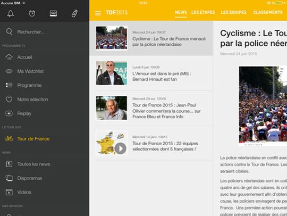Click the Rechercher search field
The width and height of the screenshot is (287, 216).
[45, 32]
